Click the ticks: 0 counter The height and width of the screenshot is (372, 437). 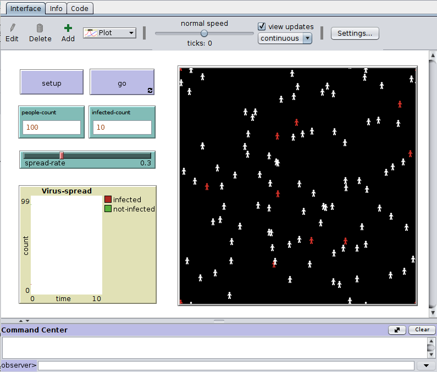point(200,43)
